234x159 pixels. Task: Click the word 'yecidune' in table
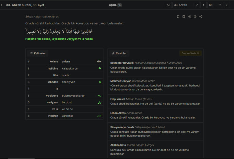[52, 96]
